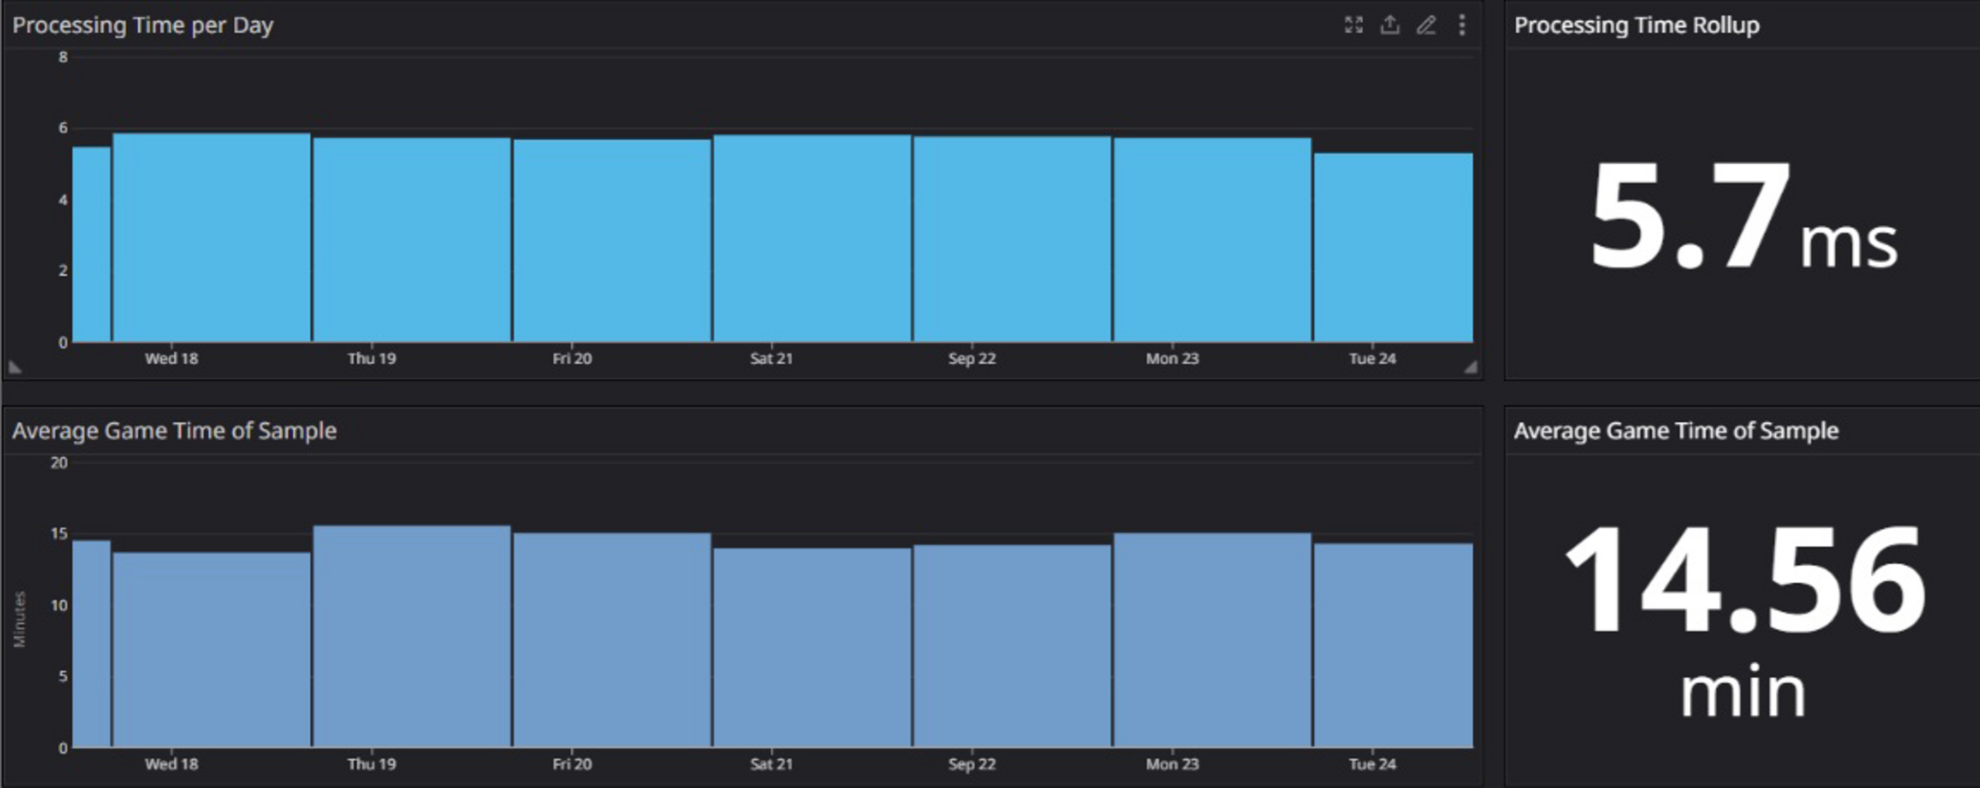Click Sep 22 bar in Processing Time chart
This screenshot has height=788, width=1980.
click(x=1012, y=239)
